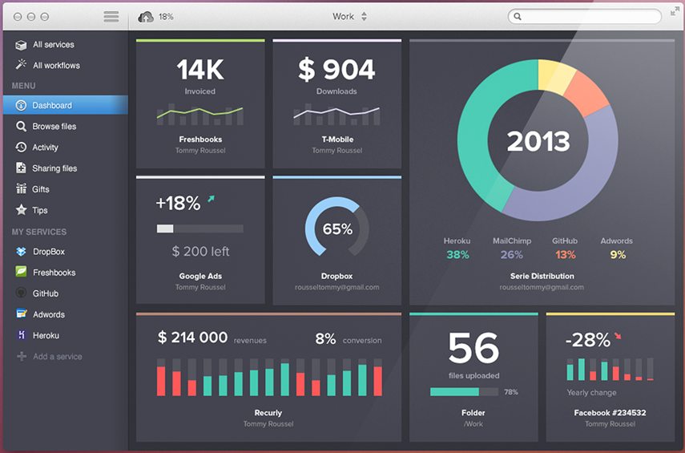Click the 65% Dropbox circular gauge

click(336, 227)
